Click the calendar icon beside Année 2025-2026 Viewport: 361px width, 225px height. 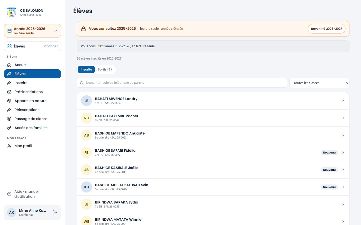click(10, 31)
